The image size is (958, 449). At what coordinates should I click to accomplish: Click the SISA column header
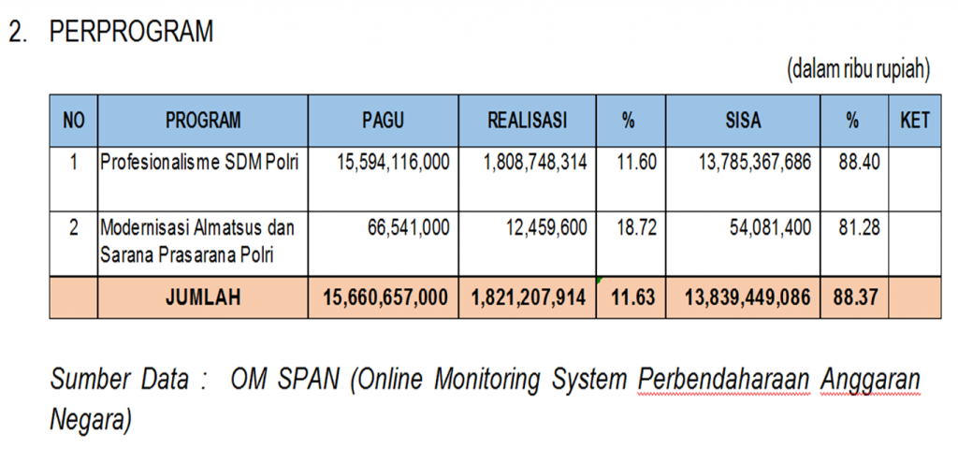tap(742, 121)
